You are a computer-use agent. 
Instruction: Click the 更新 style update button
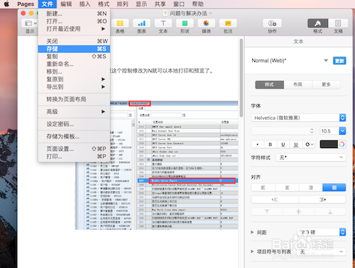click(x=339, y=61)
